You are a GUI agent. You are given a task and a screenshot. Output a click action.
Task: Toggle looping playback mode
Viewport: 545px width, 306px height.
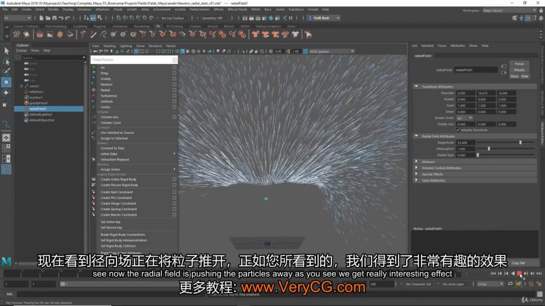pyautogui.click(x=510, y=284)
